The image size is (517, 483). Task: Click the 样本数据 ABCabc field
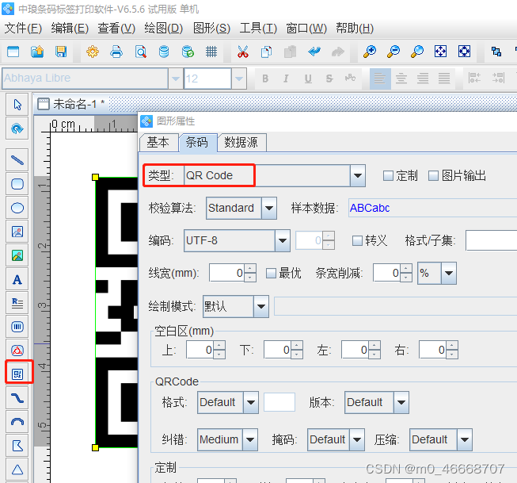coord(432,208)
